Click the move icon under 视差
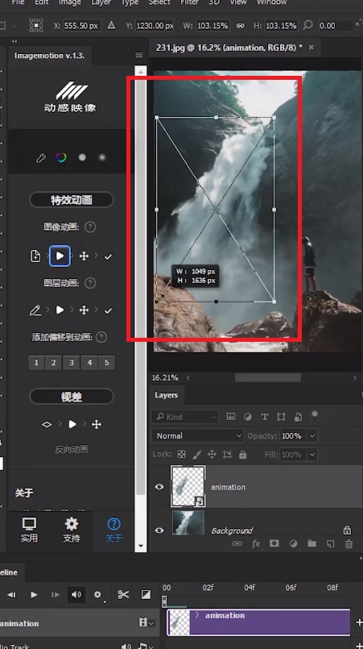 click(97, 424)
